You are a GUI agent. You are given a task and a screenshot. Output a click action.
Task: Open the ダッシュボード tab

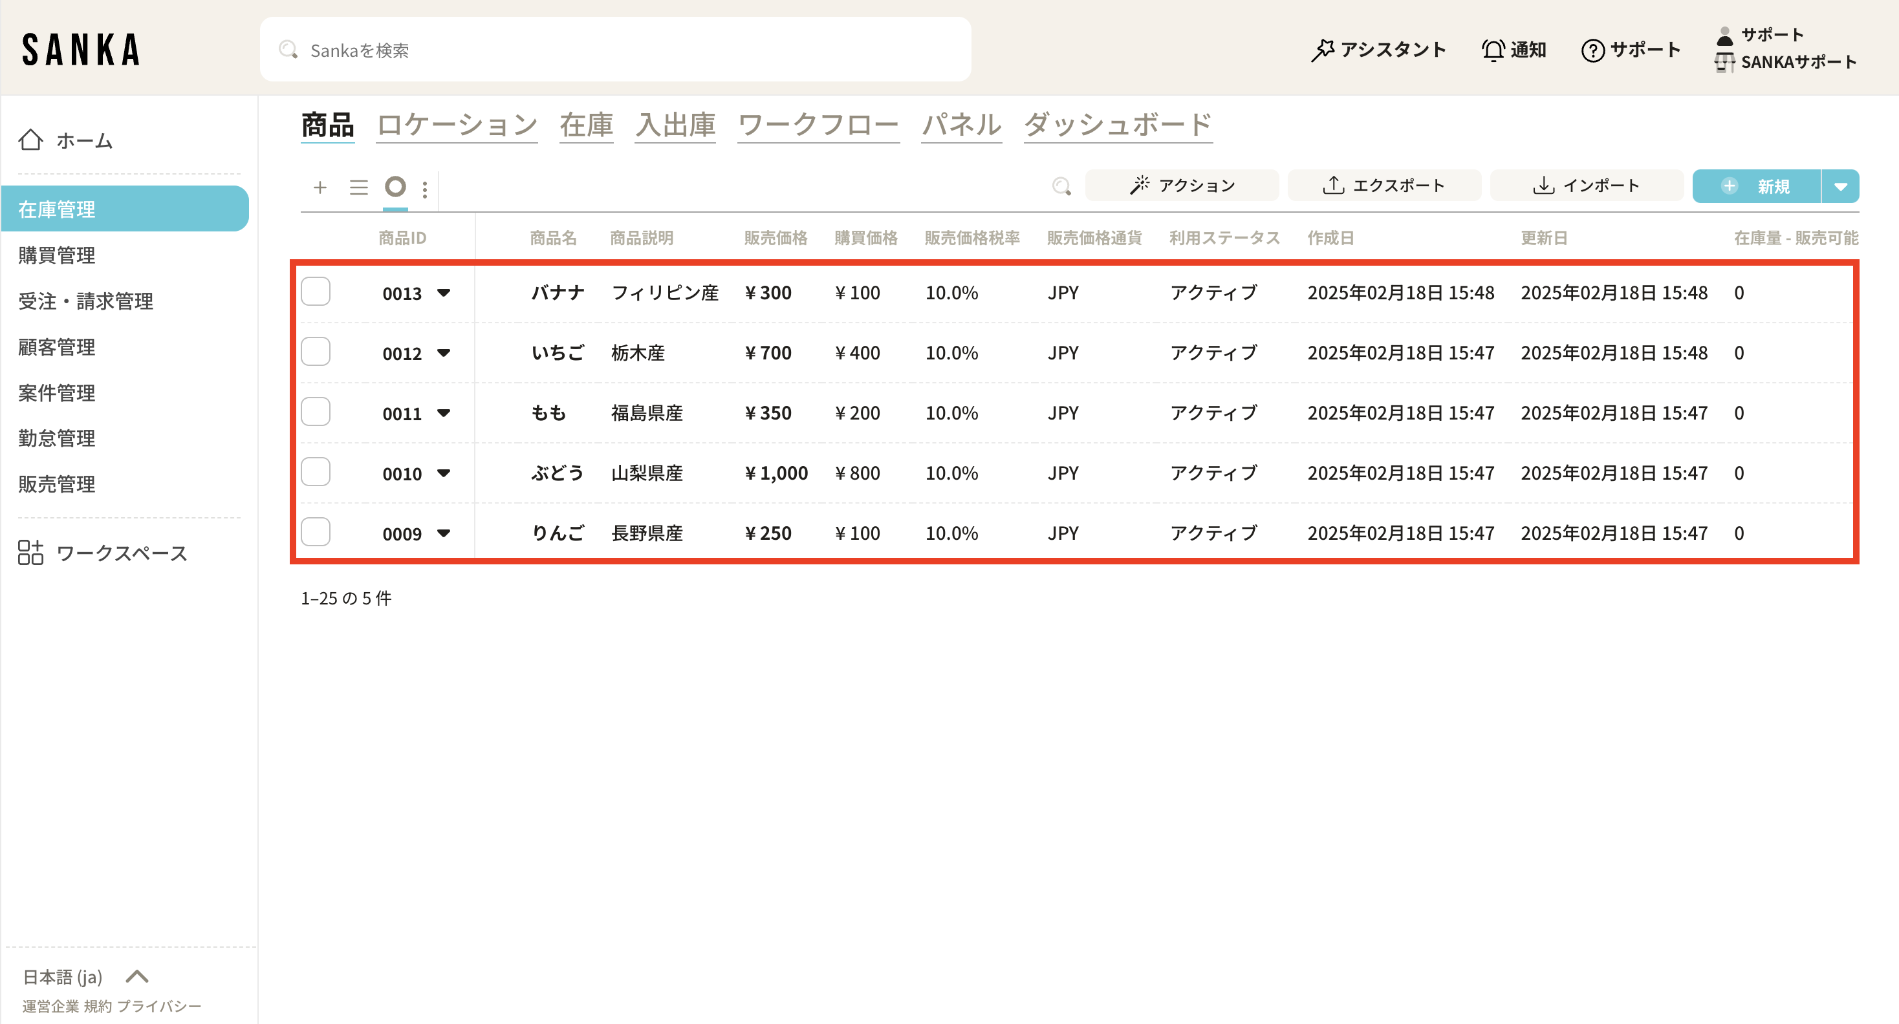(1118, 125)
